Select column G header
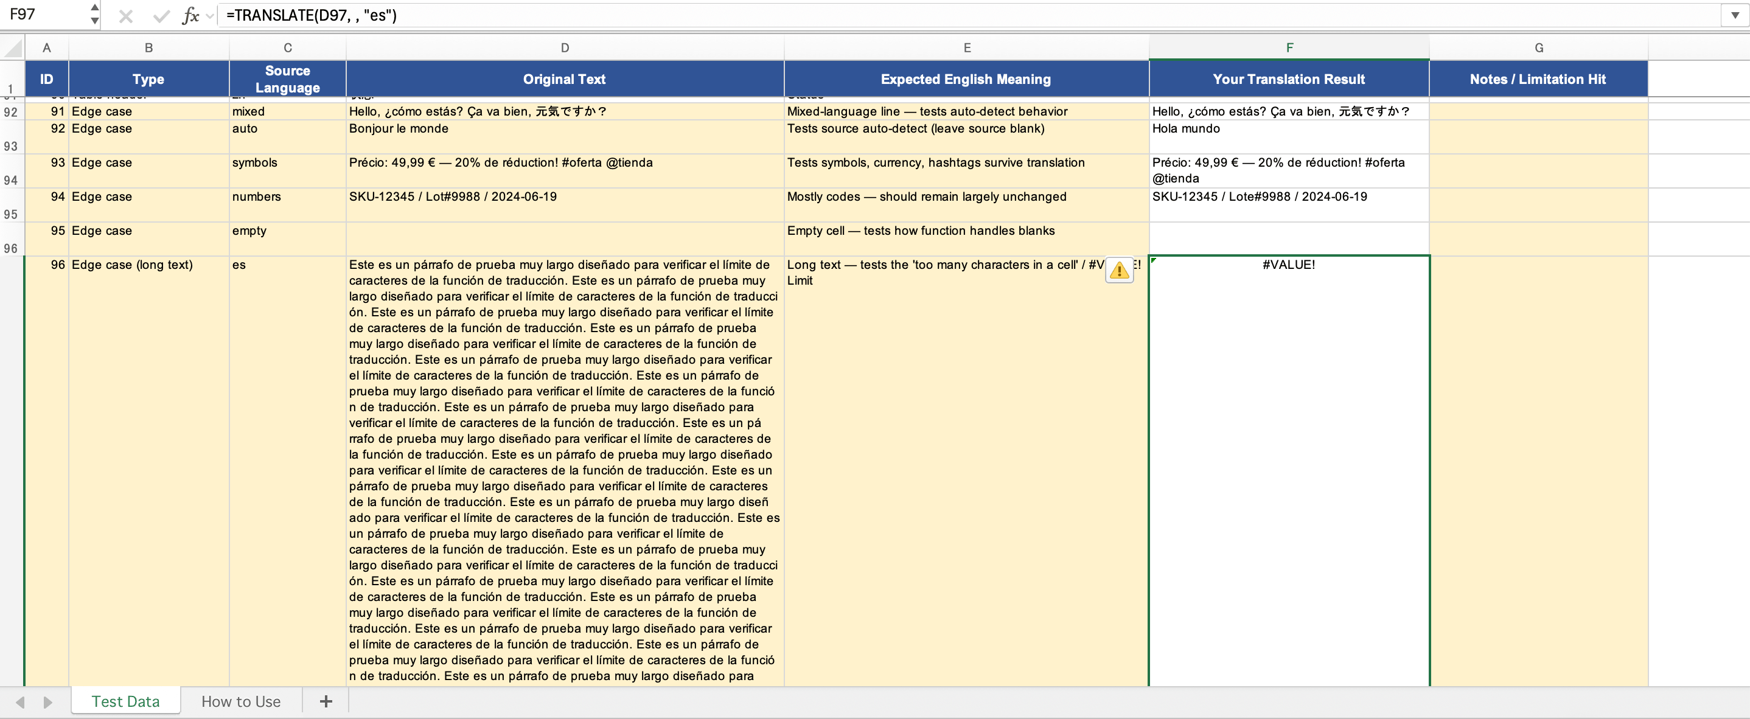1750x719 pixels. tap(1538, 47)
